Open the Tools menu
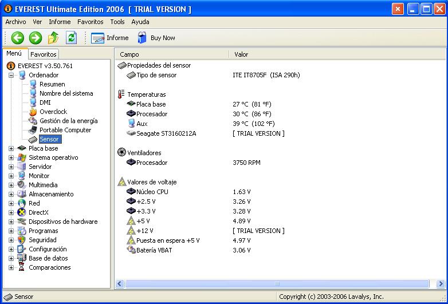The height and width of the screenshot is (304, 448). click(x=117, y=22)
